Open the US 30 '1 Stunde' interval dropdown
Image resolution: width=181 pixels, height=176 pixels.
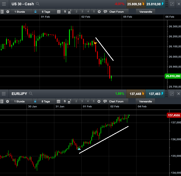coord(19,12)
